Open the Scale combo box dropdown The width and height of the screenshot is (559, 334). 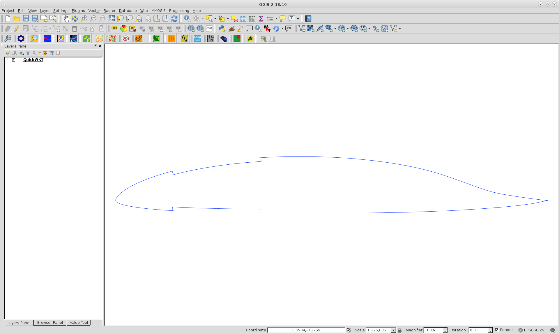[393, 330]
